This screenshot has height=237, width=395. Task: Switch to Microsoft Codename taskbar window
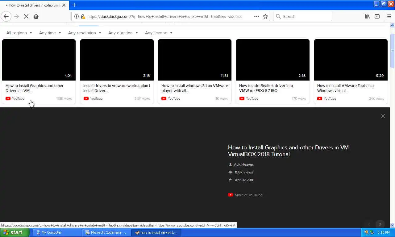pyautogui.click(x=106, y=232)
